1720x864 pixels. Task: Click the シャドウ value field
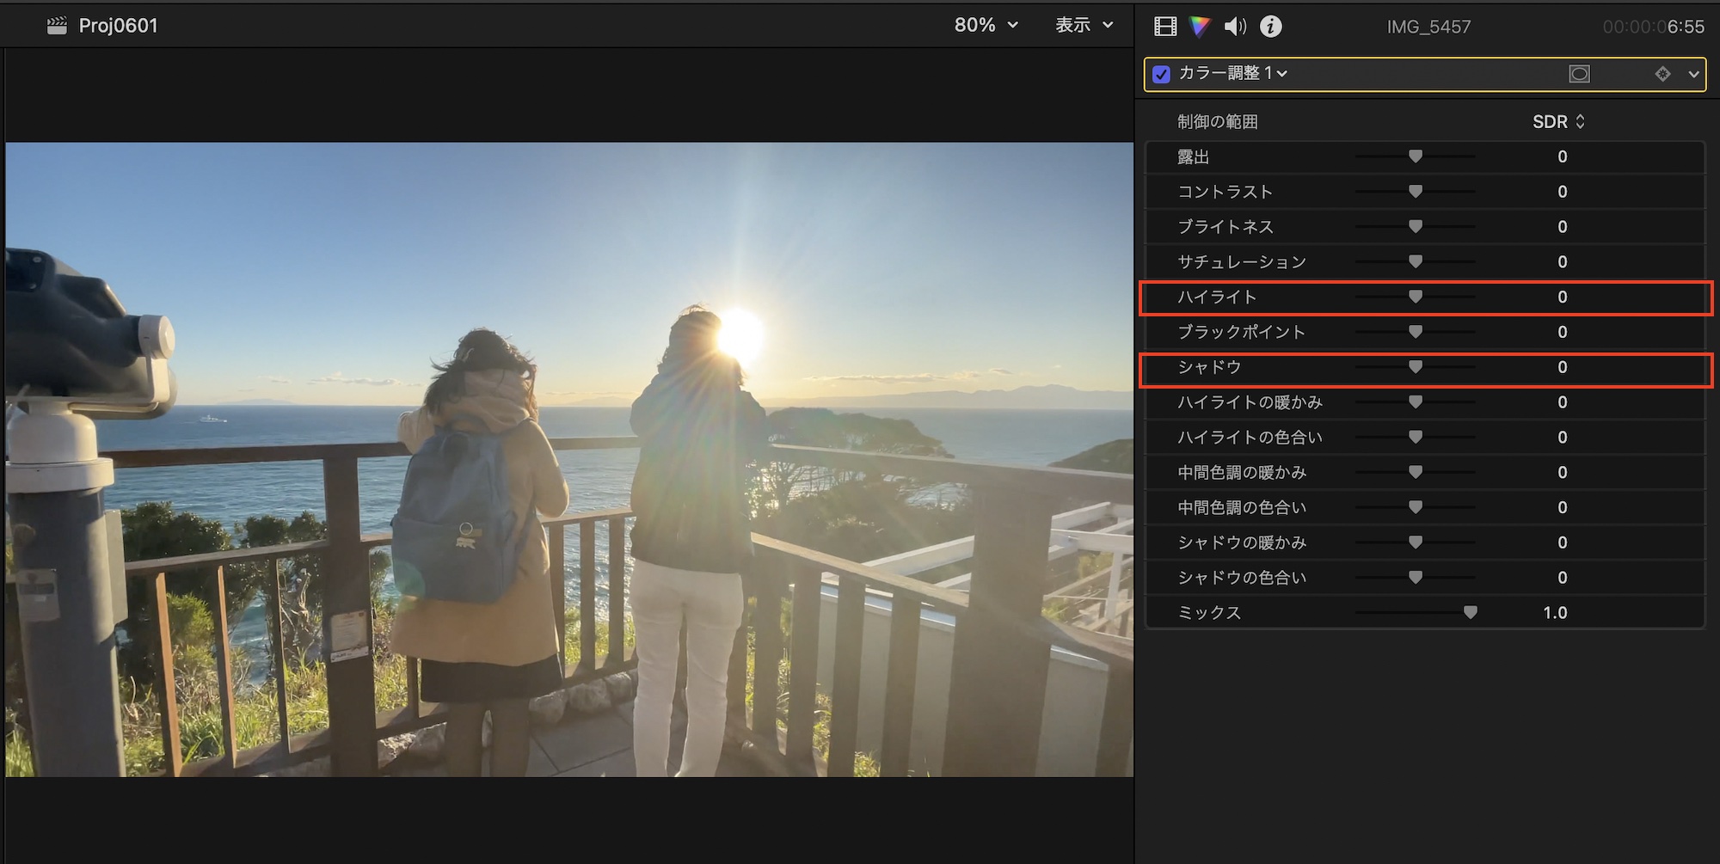(1562, 367)
